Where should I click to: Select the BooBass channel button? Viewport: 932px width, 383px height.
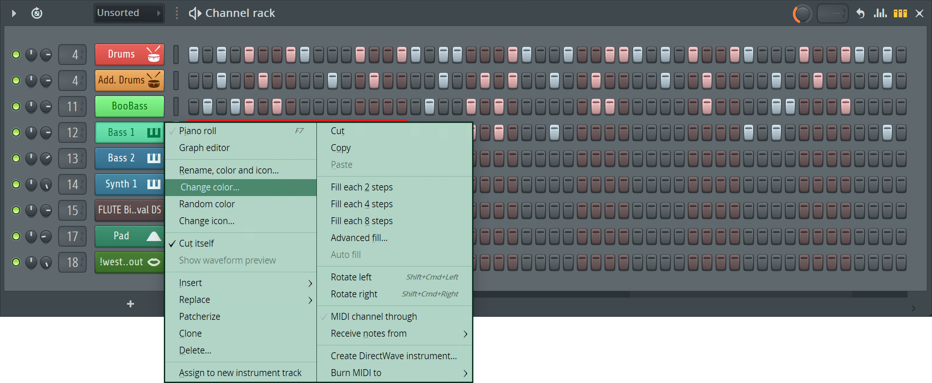130,106
